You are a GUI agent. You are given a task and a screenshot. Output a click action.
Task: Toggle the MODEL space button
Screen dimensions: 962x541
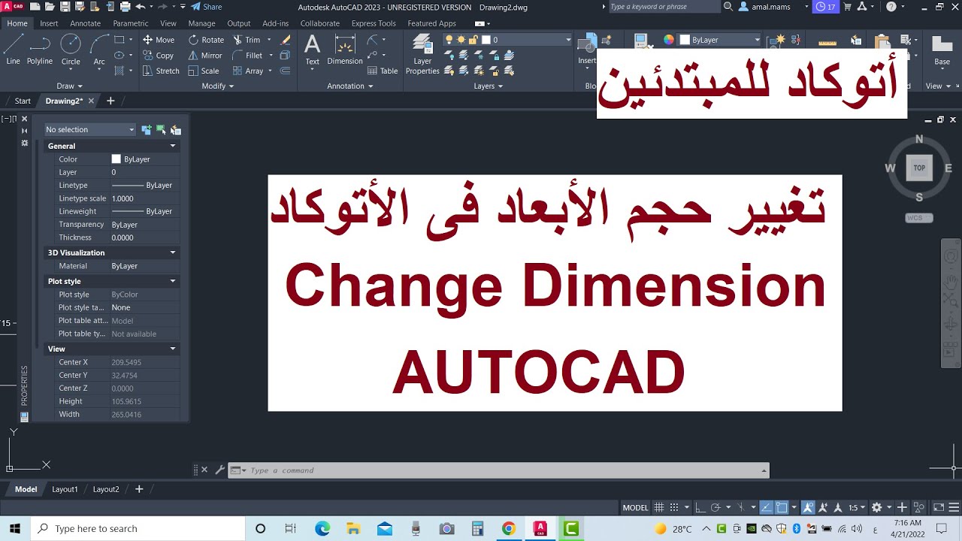pos(635,508)
